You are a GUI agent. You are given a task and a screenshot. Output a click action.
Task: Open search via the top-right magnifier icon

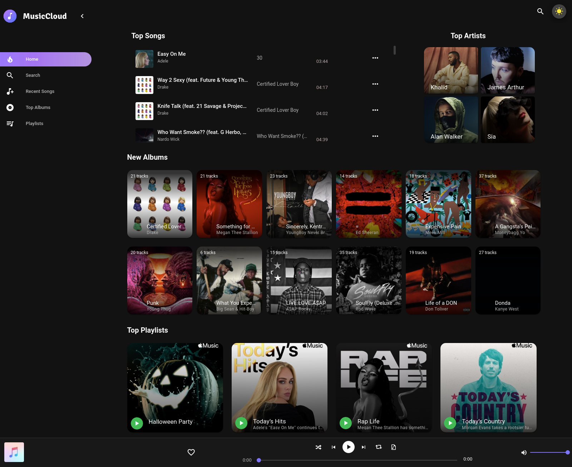(x=540, y=11)
